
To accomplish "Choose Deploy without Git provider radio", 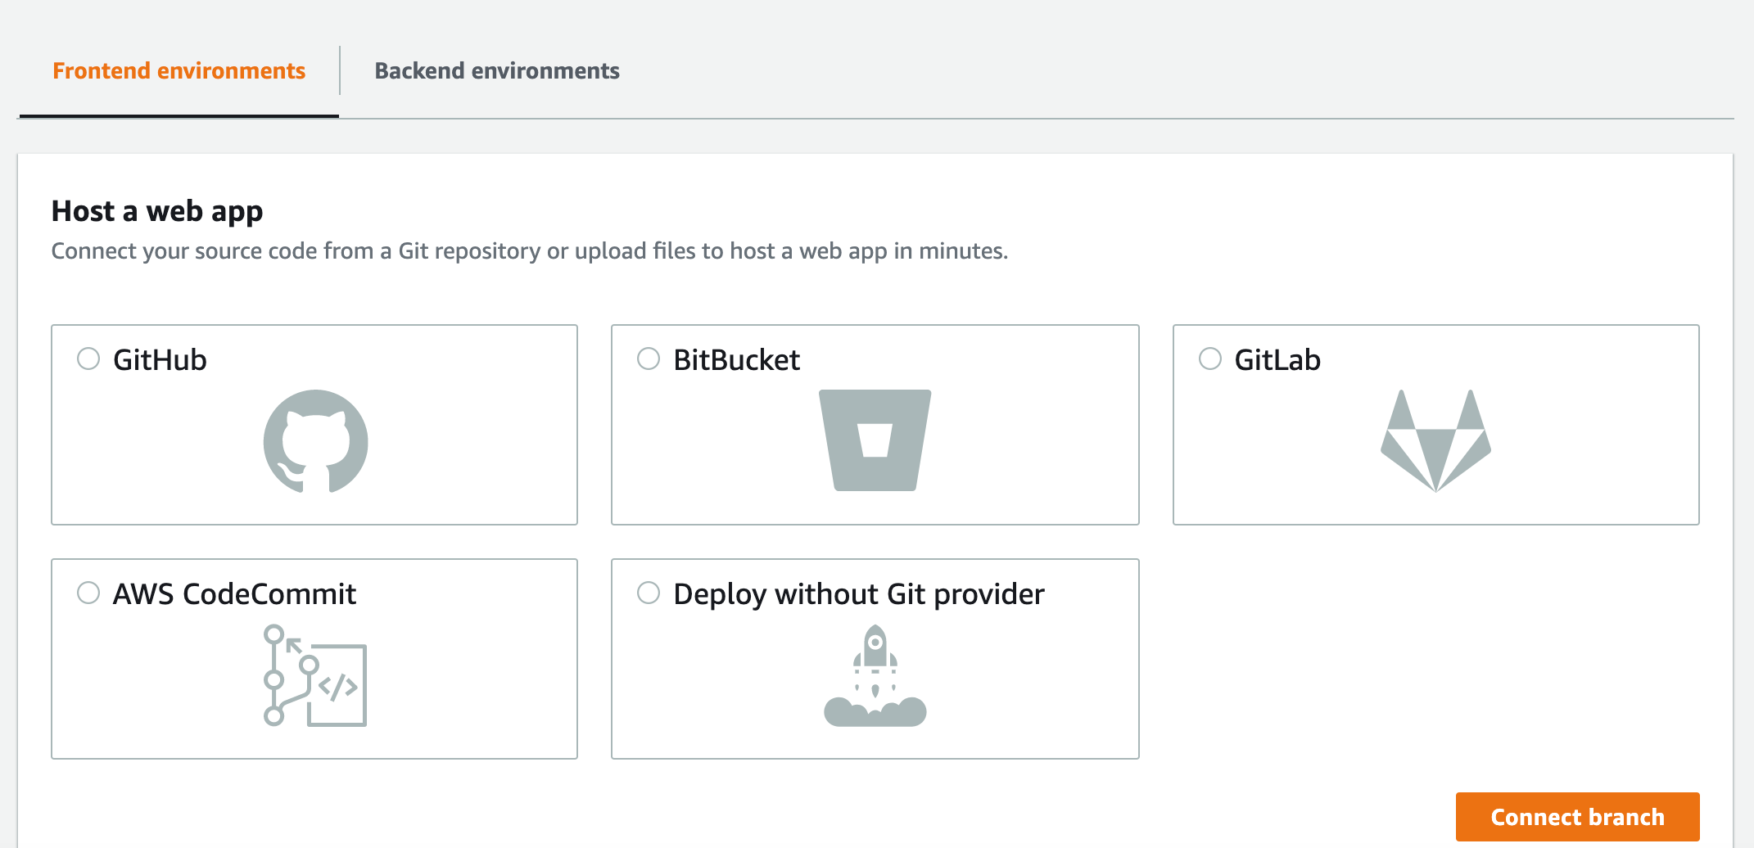I will tap(649, 593).
